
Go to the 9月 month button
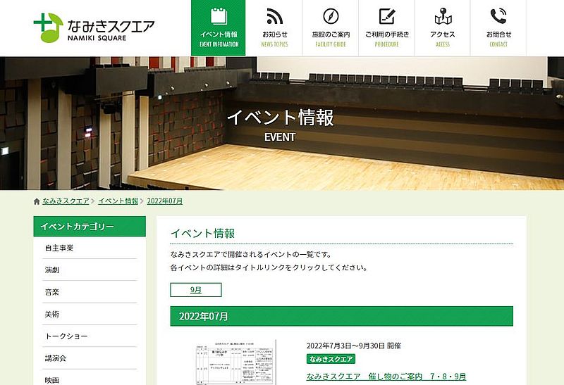196,290
